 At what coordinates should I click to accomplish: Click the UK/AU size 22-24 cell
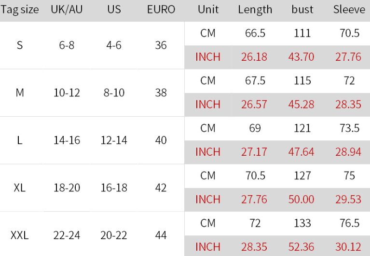(67, 235)
